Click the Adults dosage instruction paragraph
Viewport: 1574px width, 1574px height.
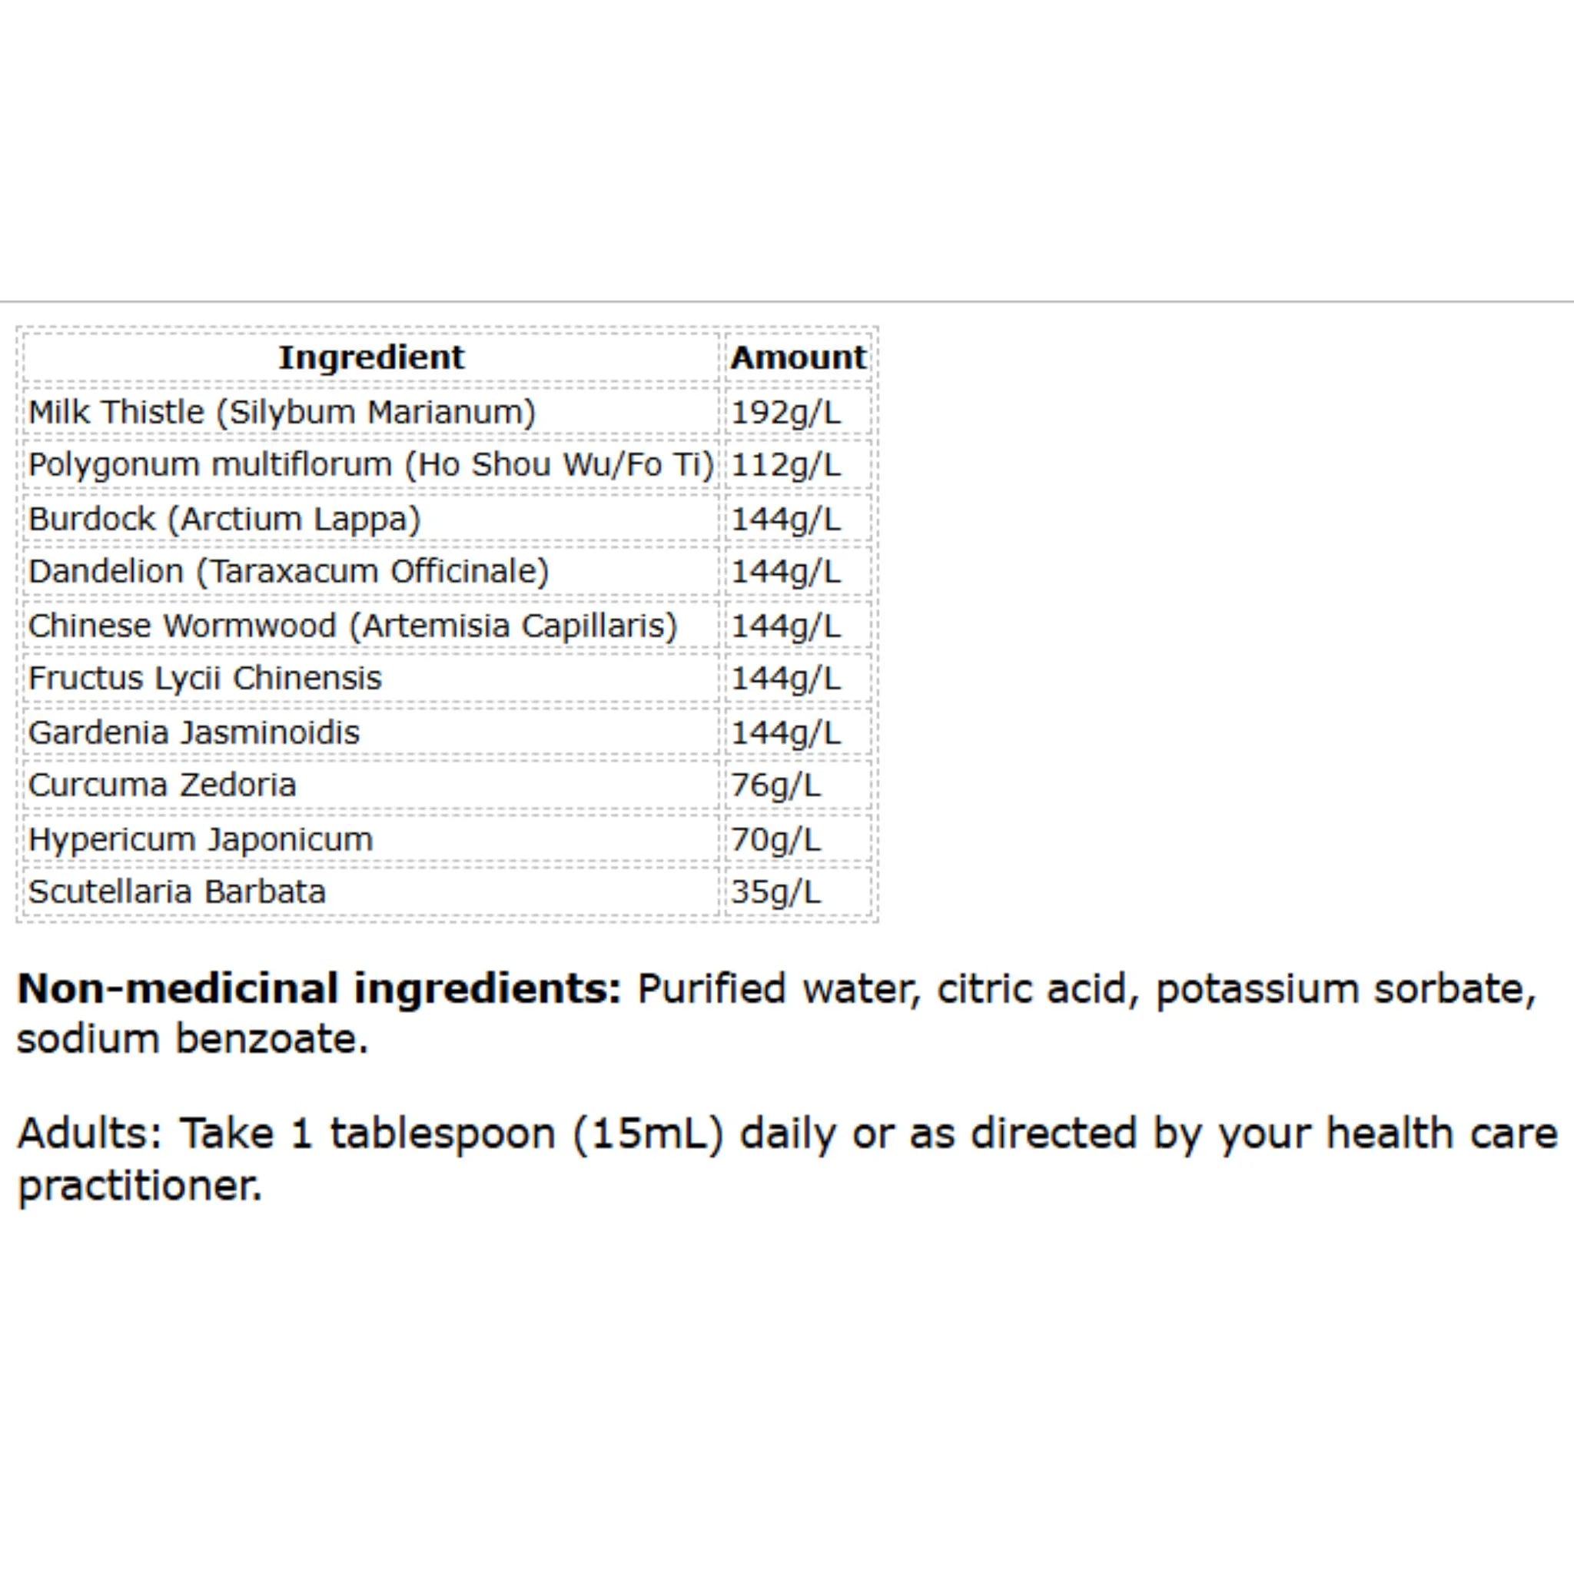(x=787, y=1157)
